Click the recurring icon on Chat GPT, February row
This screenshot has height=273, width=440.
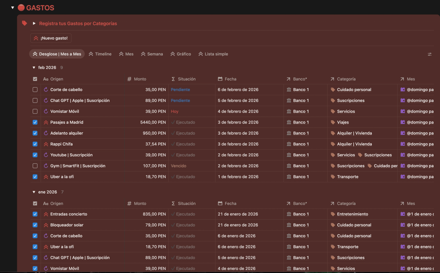click(46, 100)
